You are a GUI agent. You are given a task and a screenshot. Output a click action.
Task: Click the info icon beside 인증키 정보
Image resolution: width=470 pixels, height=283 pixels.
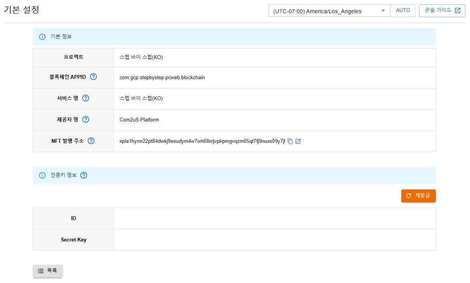[x=42, y=175]
